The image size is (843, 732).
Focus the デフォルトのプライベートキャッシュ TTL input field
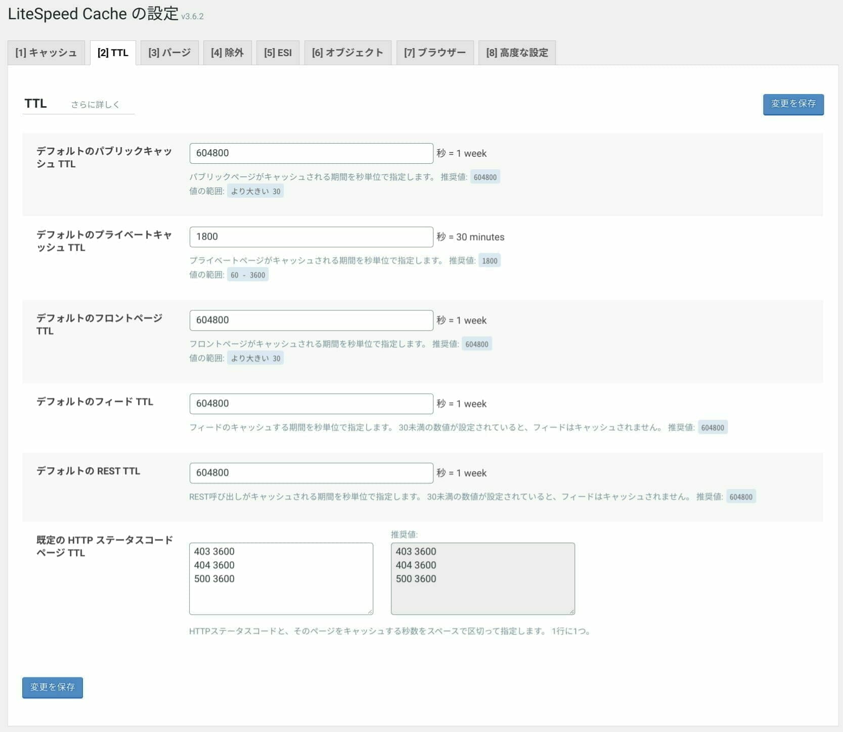[311, 237]
